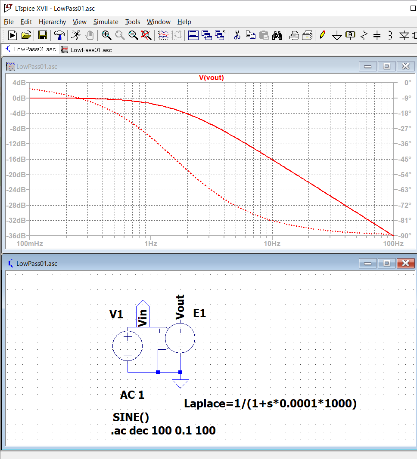Click the E1 dependent source symbol
The width and height of the screenshot is (417, 459).
[180, 338]
